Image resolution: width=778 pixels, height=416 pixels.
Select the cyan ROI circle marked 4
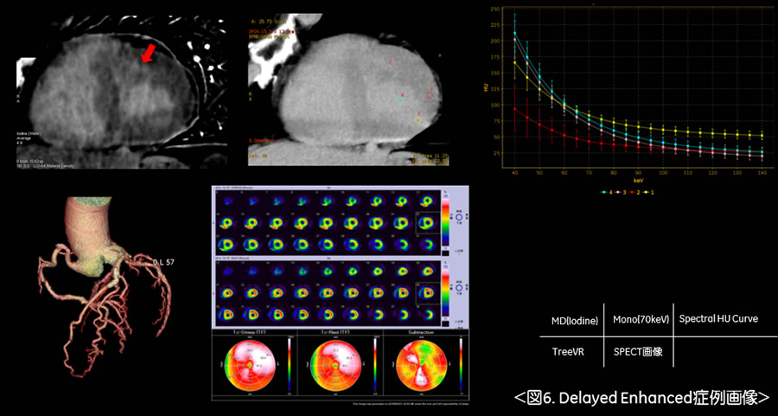(x=400, y=99)
